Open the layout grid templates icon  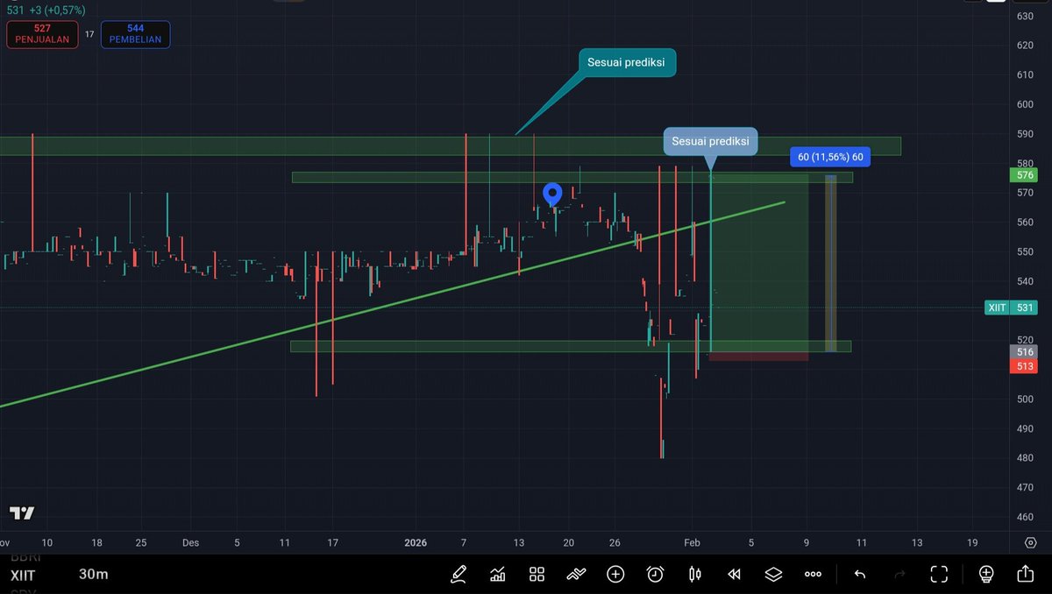point(537,575)
